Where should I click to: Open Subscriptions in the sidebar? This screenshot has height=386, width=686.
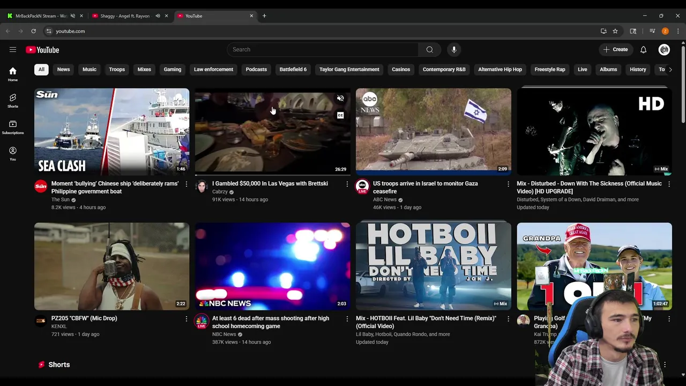pyautogui.click(x=13, y=127)
